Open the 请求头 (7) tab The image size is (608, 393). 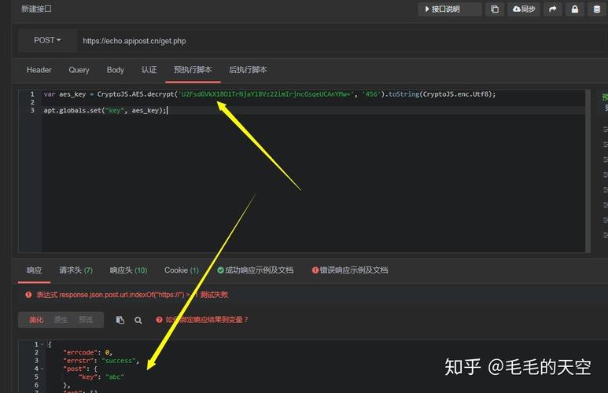[76, 270]
